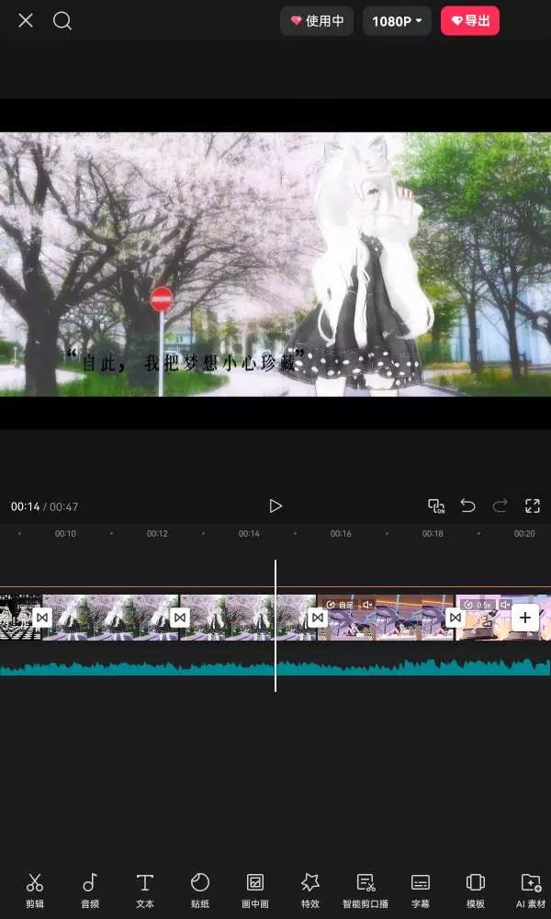Viewport: 551px width, 919px height.
Task: Tap transition icon between the two cherry blossom clips
Action: pos(180,618)
